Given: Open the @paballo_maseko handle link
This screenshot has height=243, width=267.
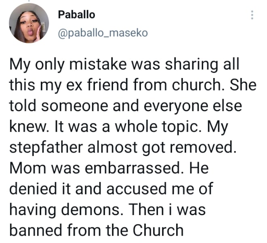Looking at the screenshot, I should (x=103, y=33).
